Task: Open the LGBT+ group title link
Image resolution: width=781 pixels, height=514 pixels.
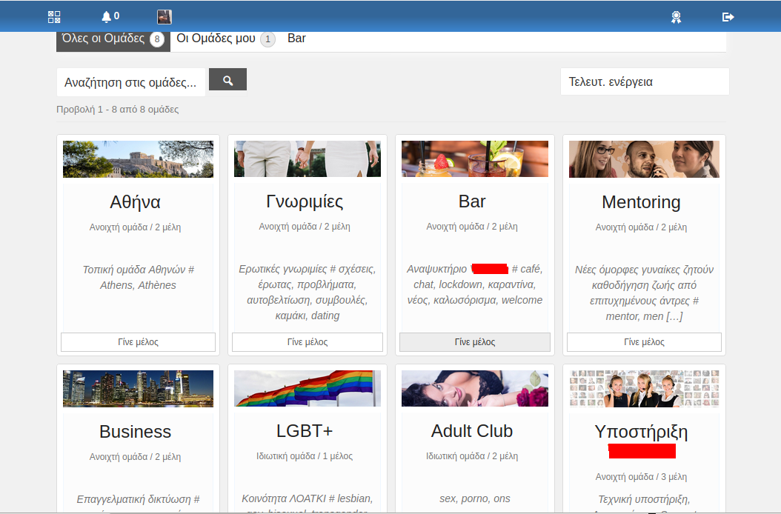Action: (304, 432)
